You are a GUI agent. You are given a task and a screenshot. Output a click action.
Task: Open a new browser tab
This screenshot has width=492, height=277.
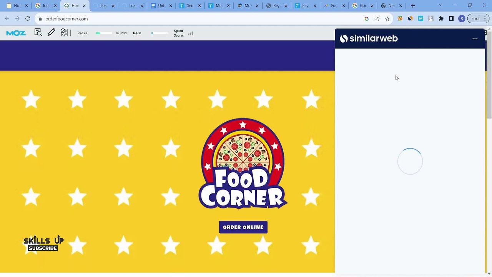coord(413,6)
